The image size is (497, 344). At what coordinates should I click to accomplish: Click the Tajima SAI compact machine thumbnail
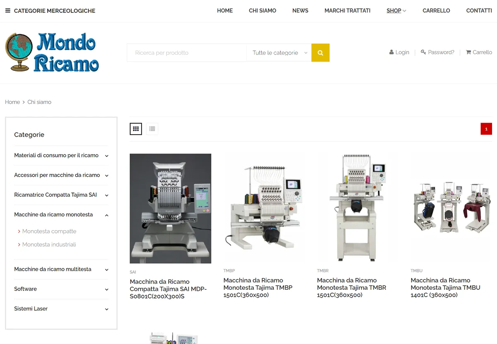coord(170,209)
